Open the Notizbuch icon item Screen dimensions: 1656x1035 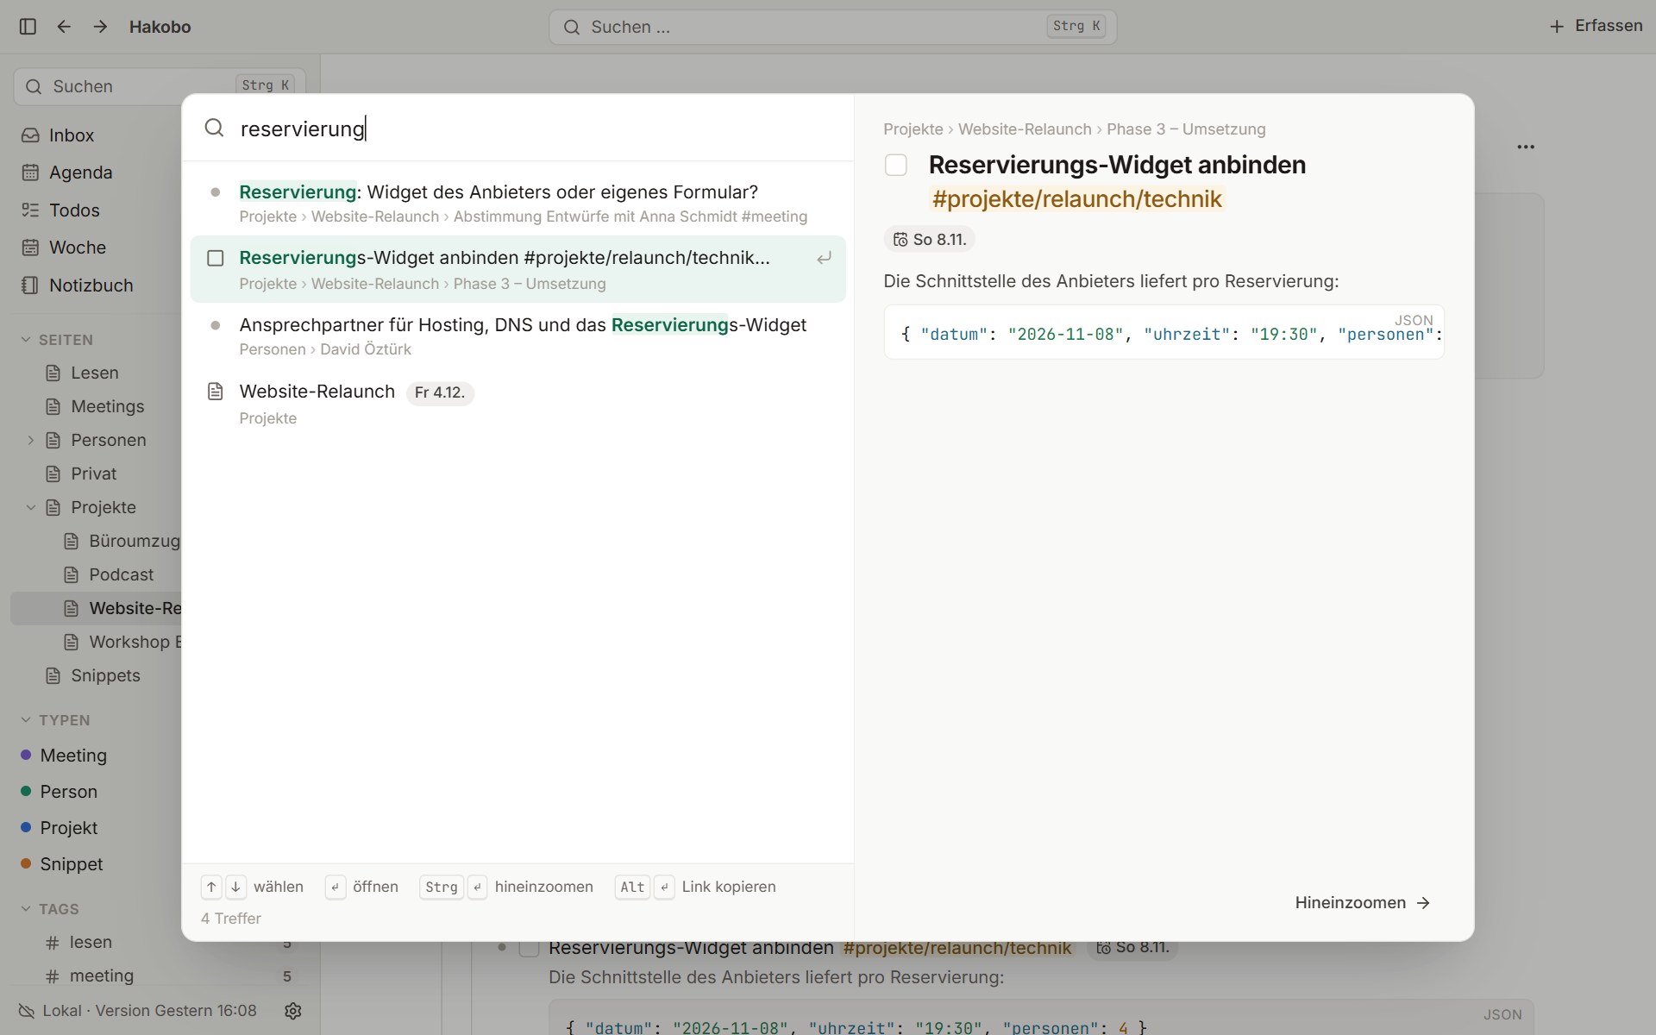tap(30, 285)
